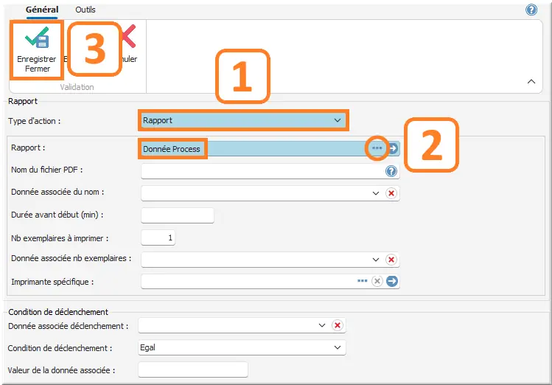
Task: Show help for Nom du fichier PDF
Action: pyautogui.click(x=391, y=171)
